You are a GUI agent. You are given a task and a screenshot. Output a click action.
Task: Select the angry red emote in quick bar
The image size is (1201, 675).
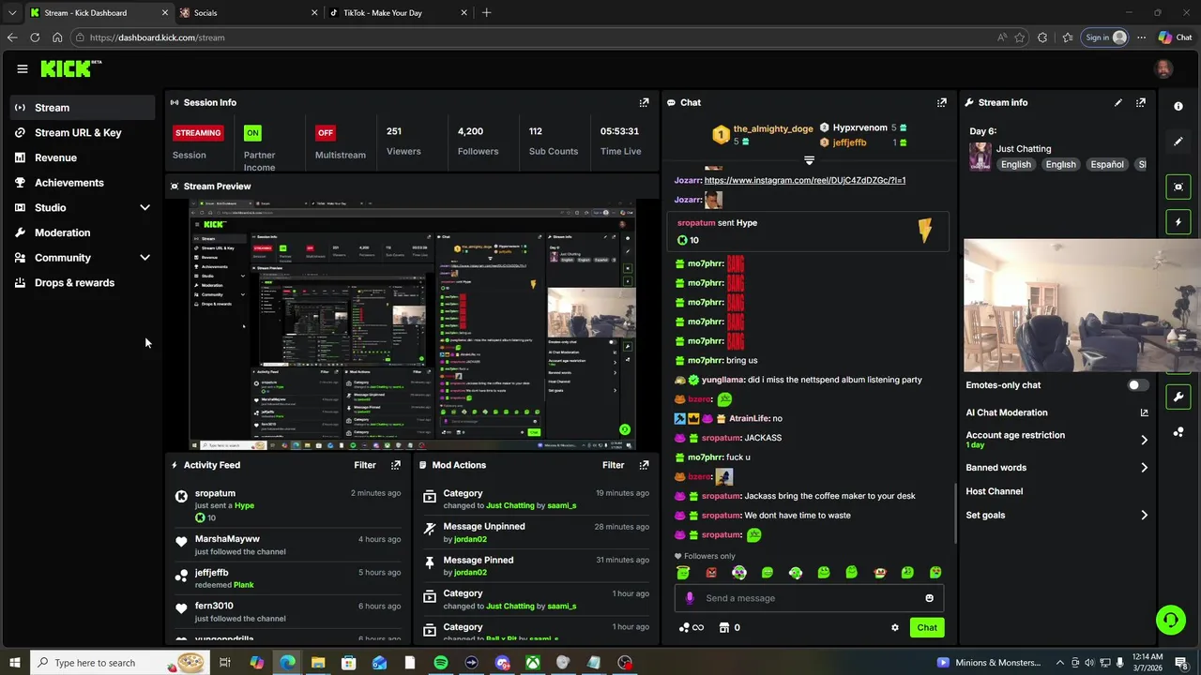pyautogui.click(x=711, y=573)
